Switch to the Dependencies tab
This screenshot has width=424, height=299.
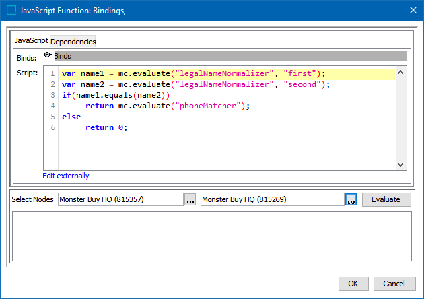coord(73,42)
